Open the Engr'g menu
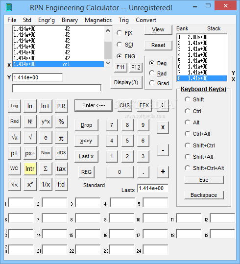The image size is (240, 264). click(47, 20)
